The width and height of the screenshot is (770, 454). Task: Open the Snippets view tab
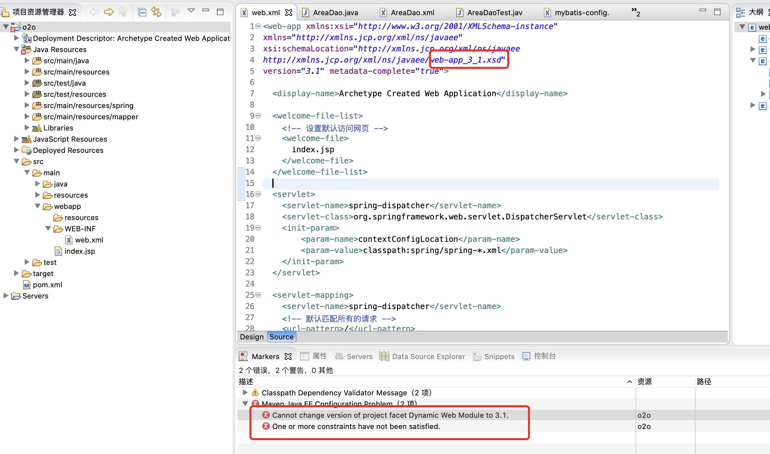coord(499,356)
